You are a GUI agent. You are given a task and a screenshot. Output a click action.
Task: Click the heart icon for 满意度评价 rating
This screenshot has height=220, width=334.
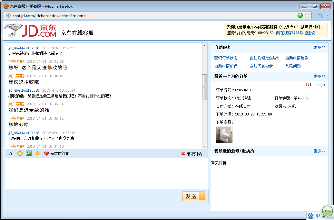[46, 153]
